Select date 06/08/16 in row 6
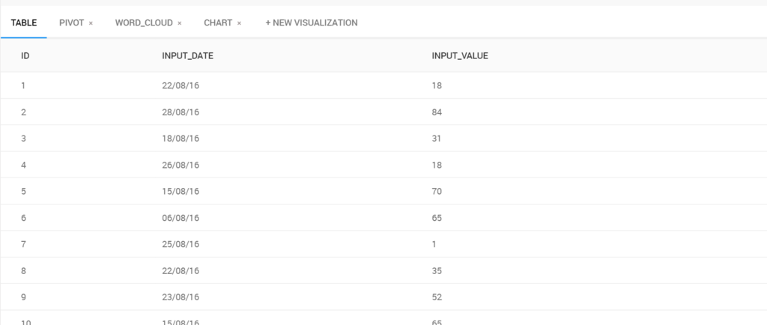The width and height of the screenshot is (767, 325). (x=181, y=217)
